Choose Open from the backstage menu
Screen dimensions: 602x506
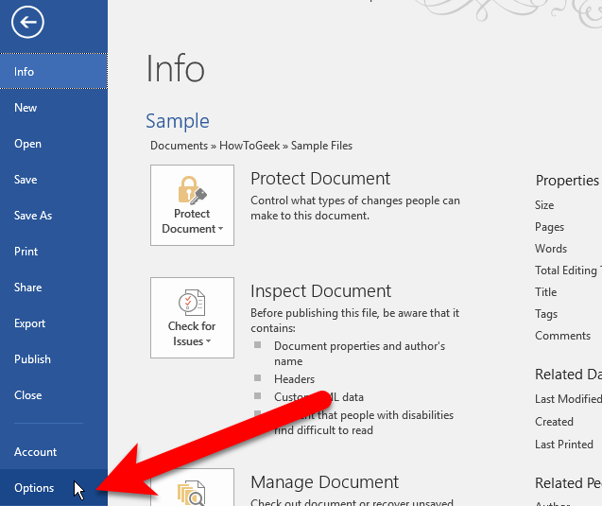tap(27, 144)
